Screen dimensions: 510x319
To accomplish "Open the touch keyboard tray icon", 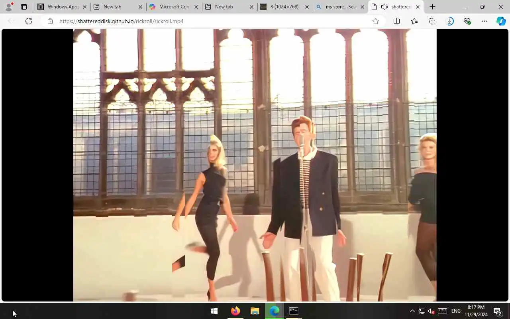I will click(x=442, y=311).
